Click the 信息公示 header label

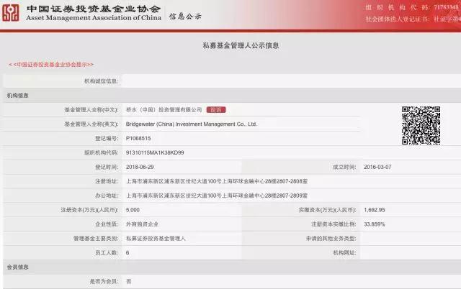tap(186, 16)
